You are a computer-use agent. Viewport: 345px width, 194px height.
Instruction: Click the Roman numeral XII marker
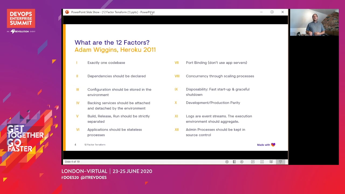[177, 130]
